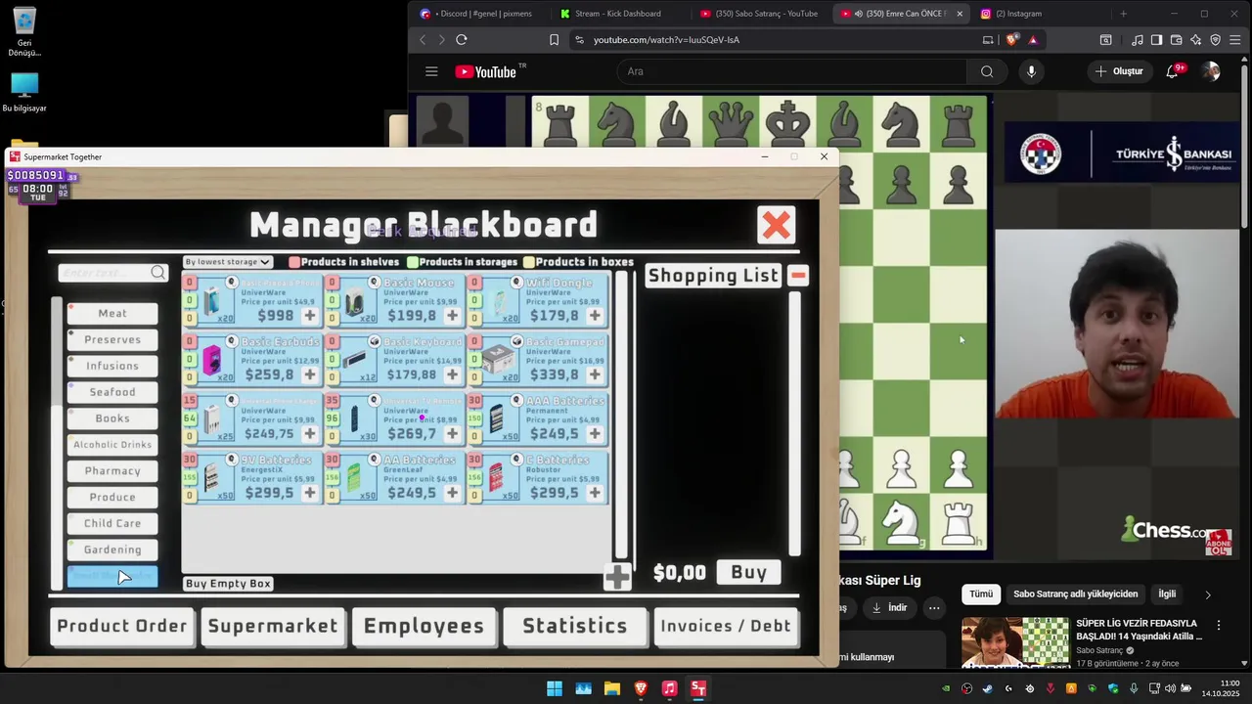Add AAA Batteries to shopping list

pos(594,434)
